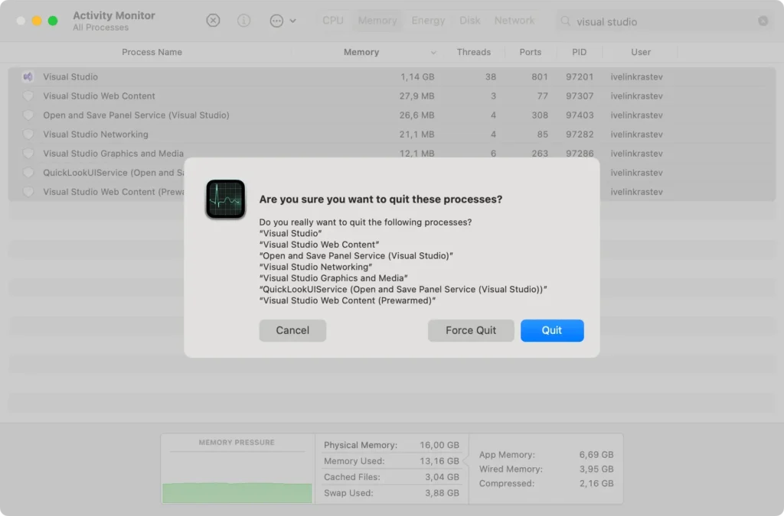Toggle sort order on Memory column header
784x516 pixels.
(x=361, y=52)
